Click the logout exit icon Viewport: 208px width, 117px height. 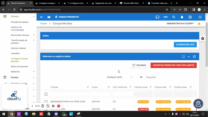click(x=190, y=17)
